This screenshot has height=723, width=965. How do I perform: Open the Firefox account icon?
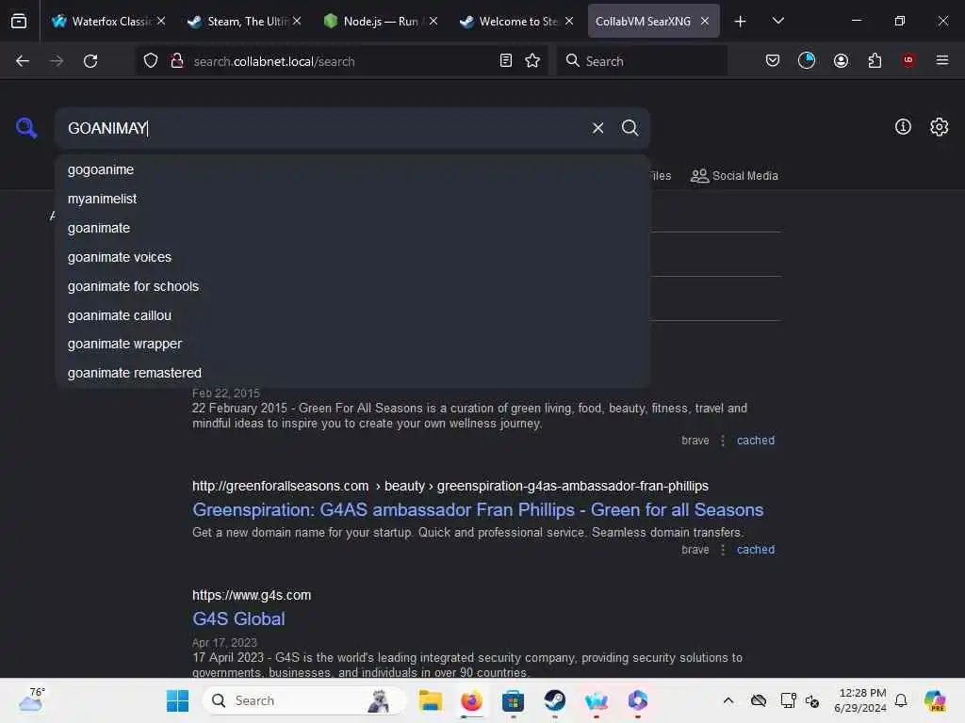[x=841, y=60]
